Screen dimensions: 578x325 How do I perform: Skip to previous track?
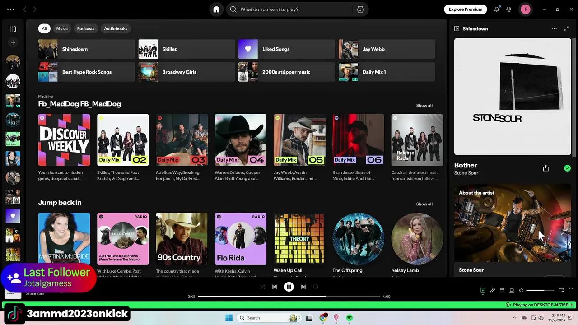[275, 287]
